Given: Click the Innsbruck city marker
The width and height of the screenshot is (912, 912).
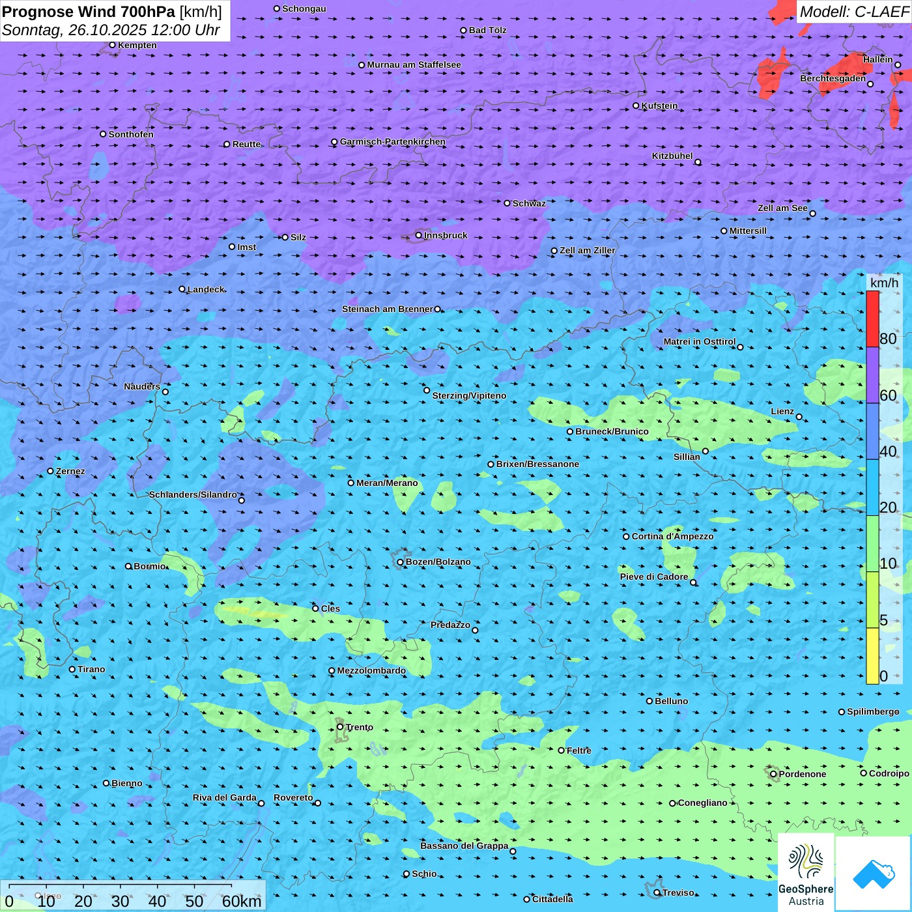Looking at the screenshot, I should [418, 235].
